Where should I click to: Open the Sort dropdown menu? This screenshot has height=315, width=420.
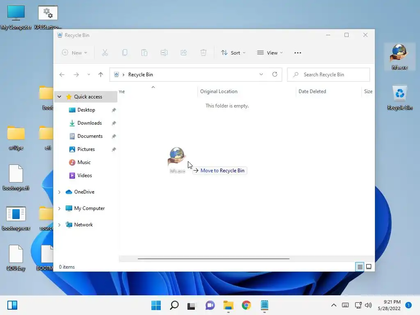[233, 53]
